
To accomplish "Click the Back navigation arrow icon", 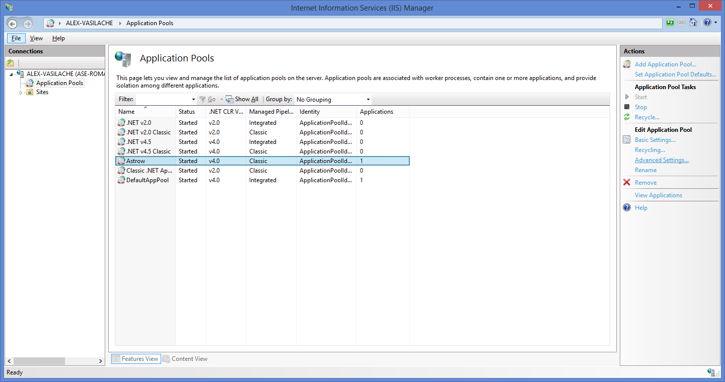I will pos(13,24).
